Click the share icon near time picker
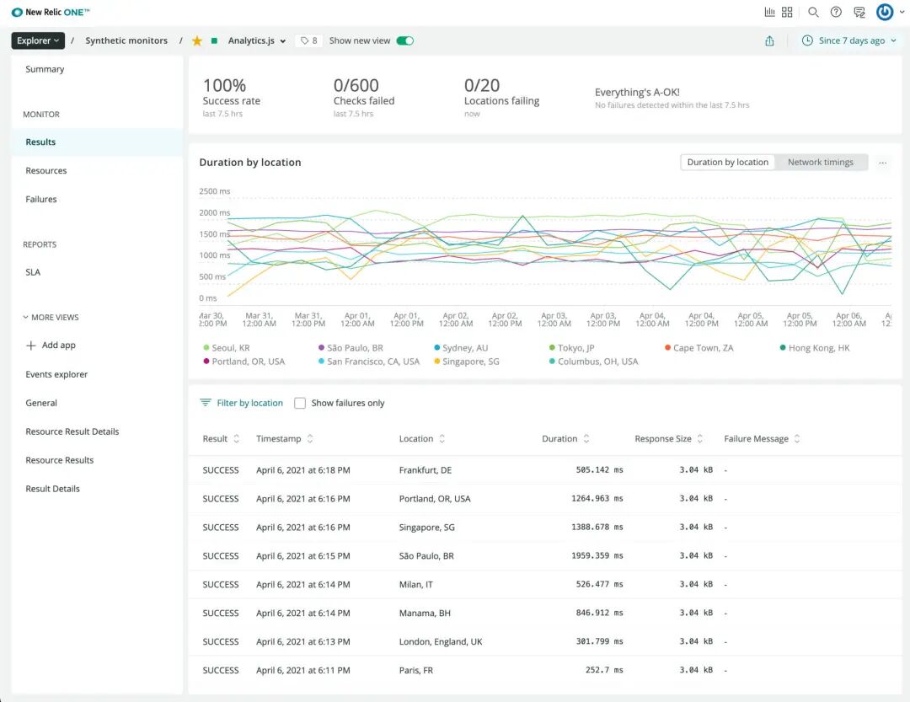The image size is (910, 702). coord(769,40)
